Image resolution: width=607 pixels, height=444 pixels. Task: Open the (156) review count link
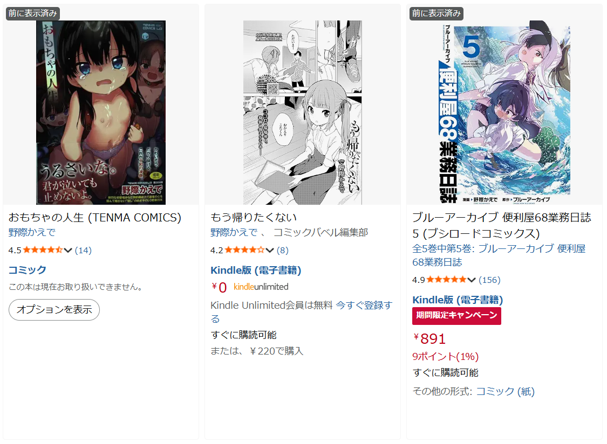(x=489, y=280)
